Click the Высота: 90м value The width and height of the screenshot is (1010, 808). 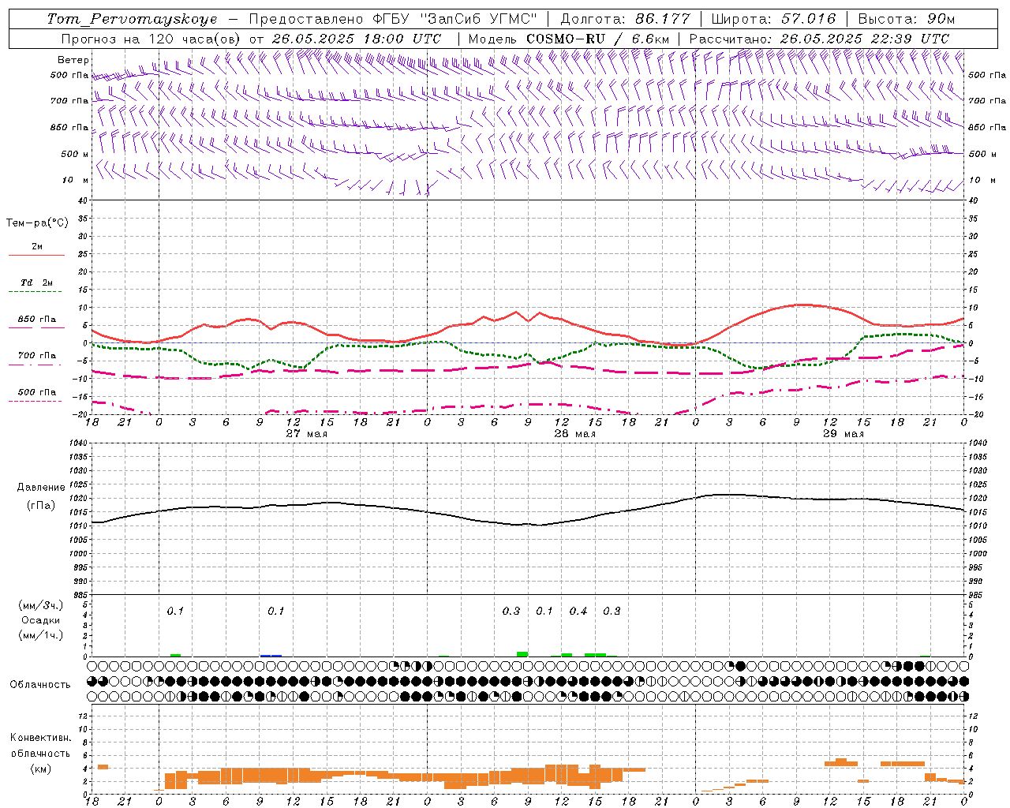coord(906,19)
